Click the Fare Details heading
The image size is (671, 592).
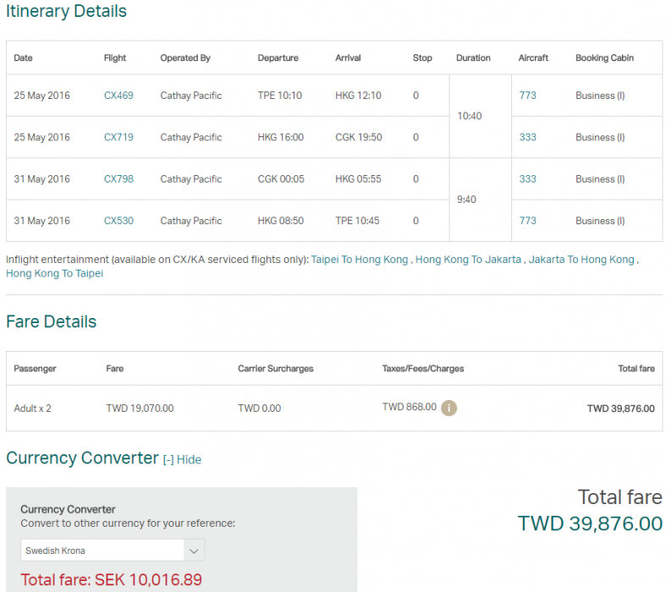(51, 322)
